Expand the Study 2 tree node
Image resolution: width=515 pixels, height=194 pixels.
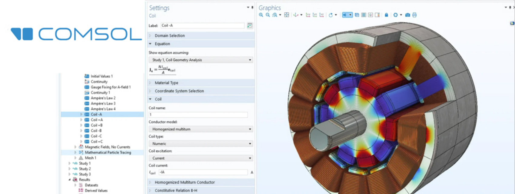pyautogui.click(x=70, y=169)
